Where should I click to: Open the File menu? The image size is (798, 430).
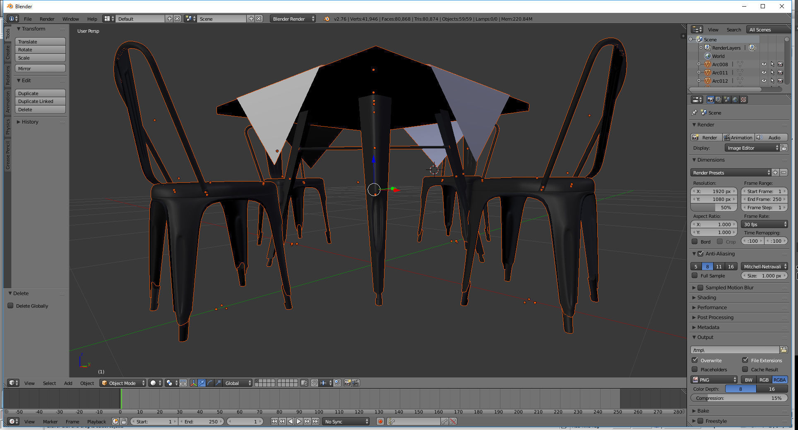click(28, 19)
